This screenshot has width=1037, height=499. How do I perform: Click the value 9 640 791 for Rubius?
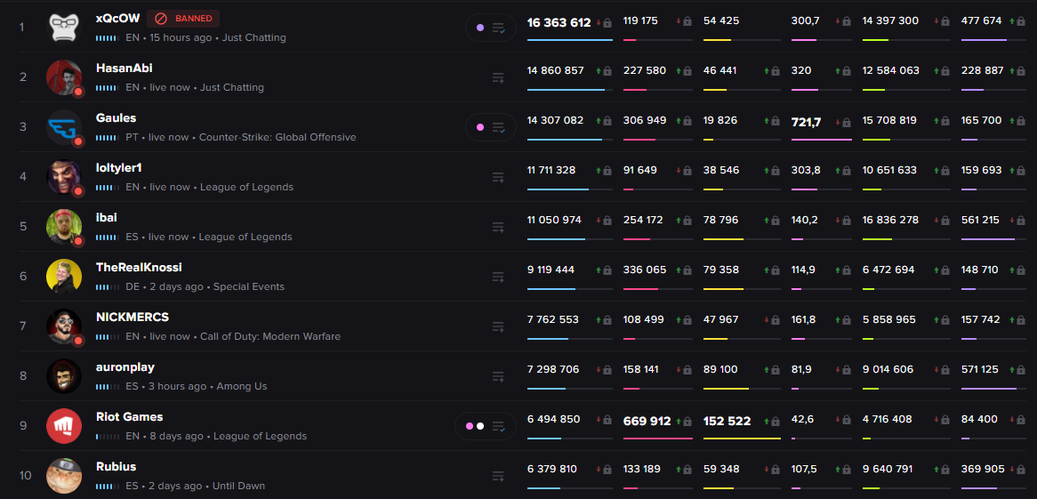pyautogui.click(x=888, y=470)
